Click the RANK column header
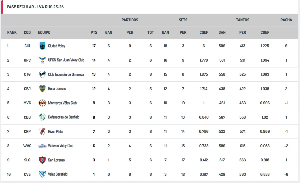 (x=12, y=32)
